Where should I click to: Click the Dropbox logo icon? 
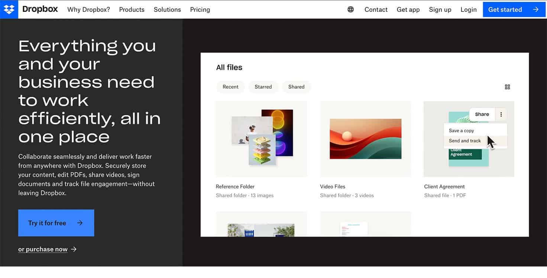pos(9,9)
